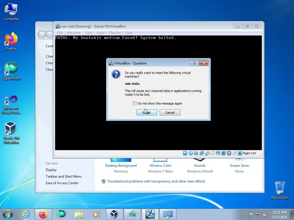
Task: Click the taskbar clock showing 12:11 PM
Action: pyautogui.click(x=279, y=214)
